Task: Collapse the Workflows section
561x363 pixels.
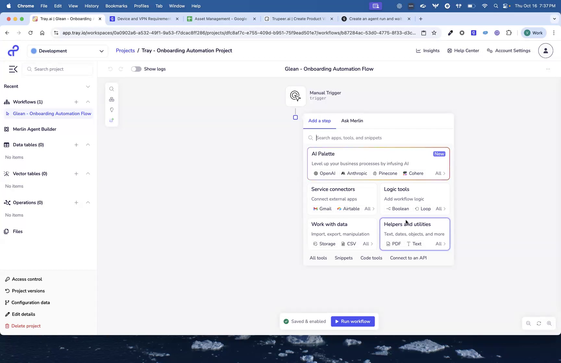Action: coord(88,102)
